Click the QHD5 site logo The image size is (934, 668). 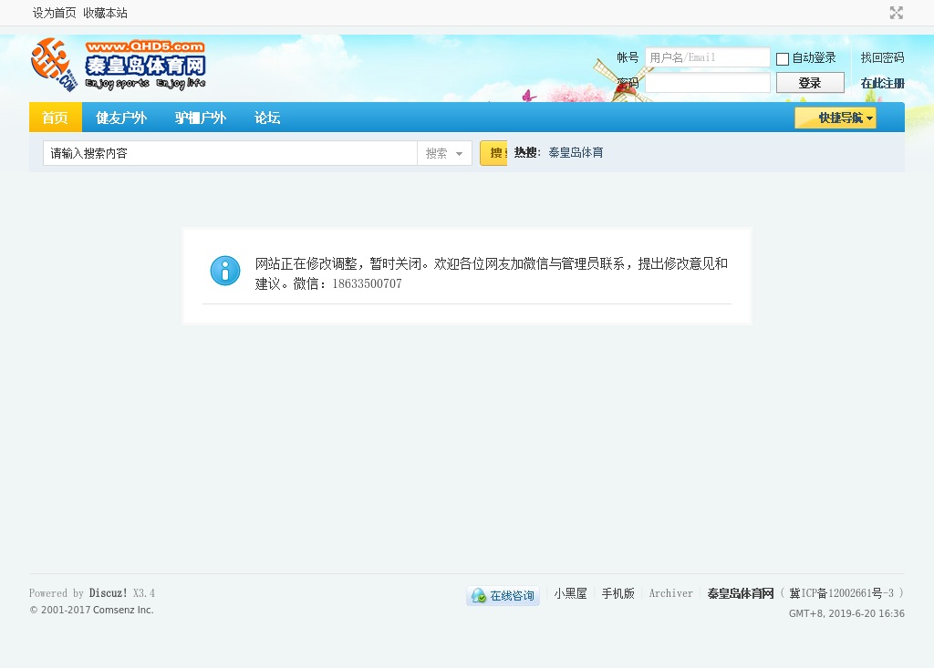[119, 65]
